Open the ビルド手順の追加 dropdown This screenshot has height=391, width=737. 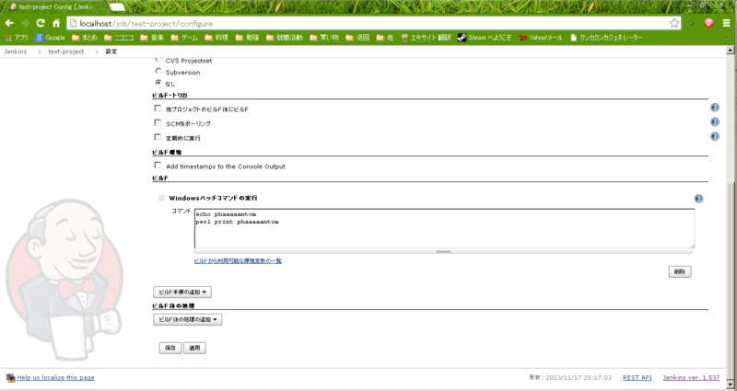click(x=182, y=292)
